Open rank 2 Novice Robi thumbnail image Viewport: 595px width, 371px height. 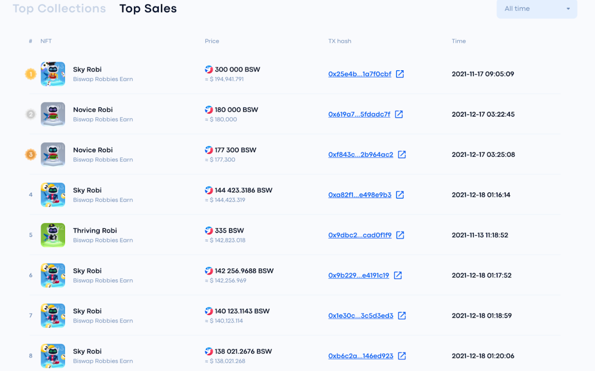point(53,114)
